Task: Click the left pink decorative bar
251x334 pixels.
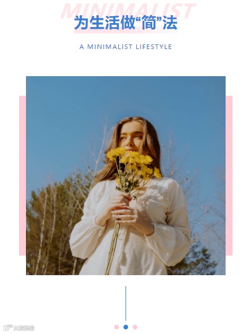Action: [x=23, y=175]
